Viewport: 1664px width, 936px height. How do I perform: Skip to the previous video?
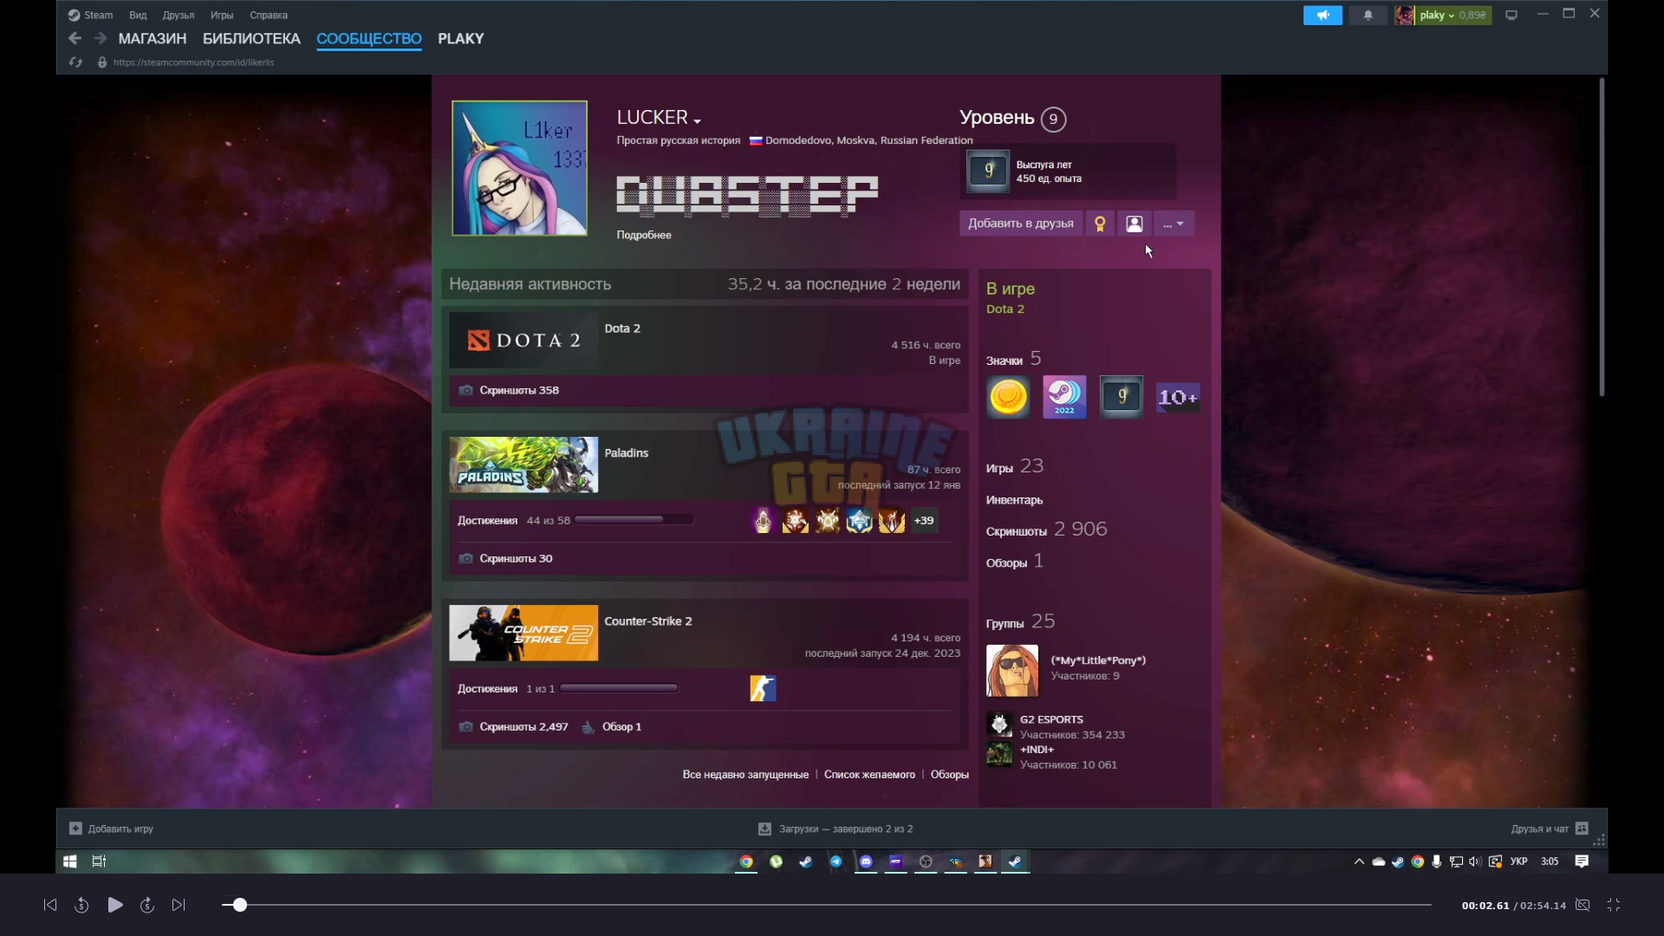[x=50, y=905]
